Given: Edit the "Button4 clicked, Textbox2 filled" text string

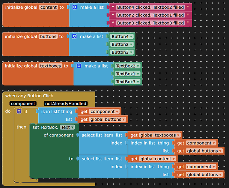Looking at the screenshot, I should click(x=150, y=7).
